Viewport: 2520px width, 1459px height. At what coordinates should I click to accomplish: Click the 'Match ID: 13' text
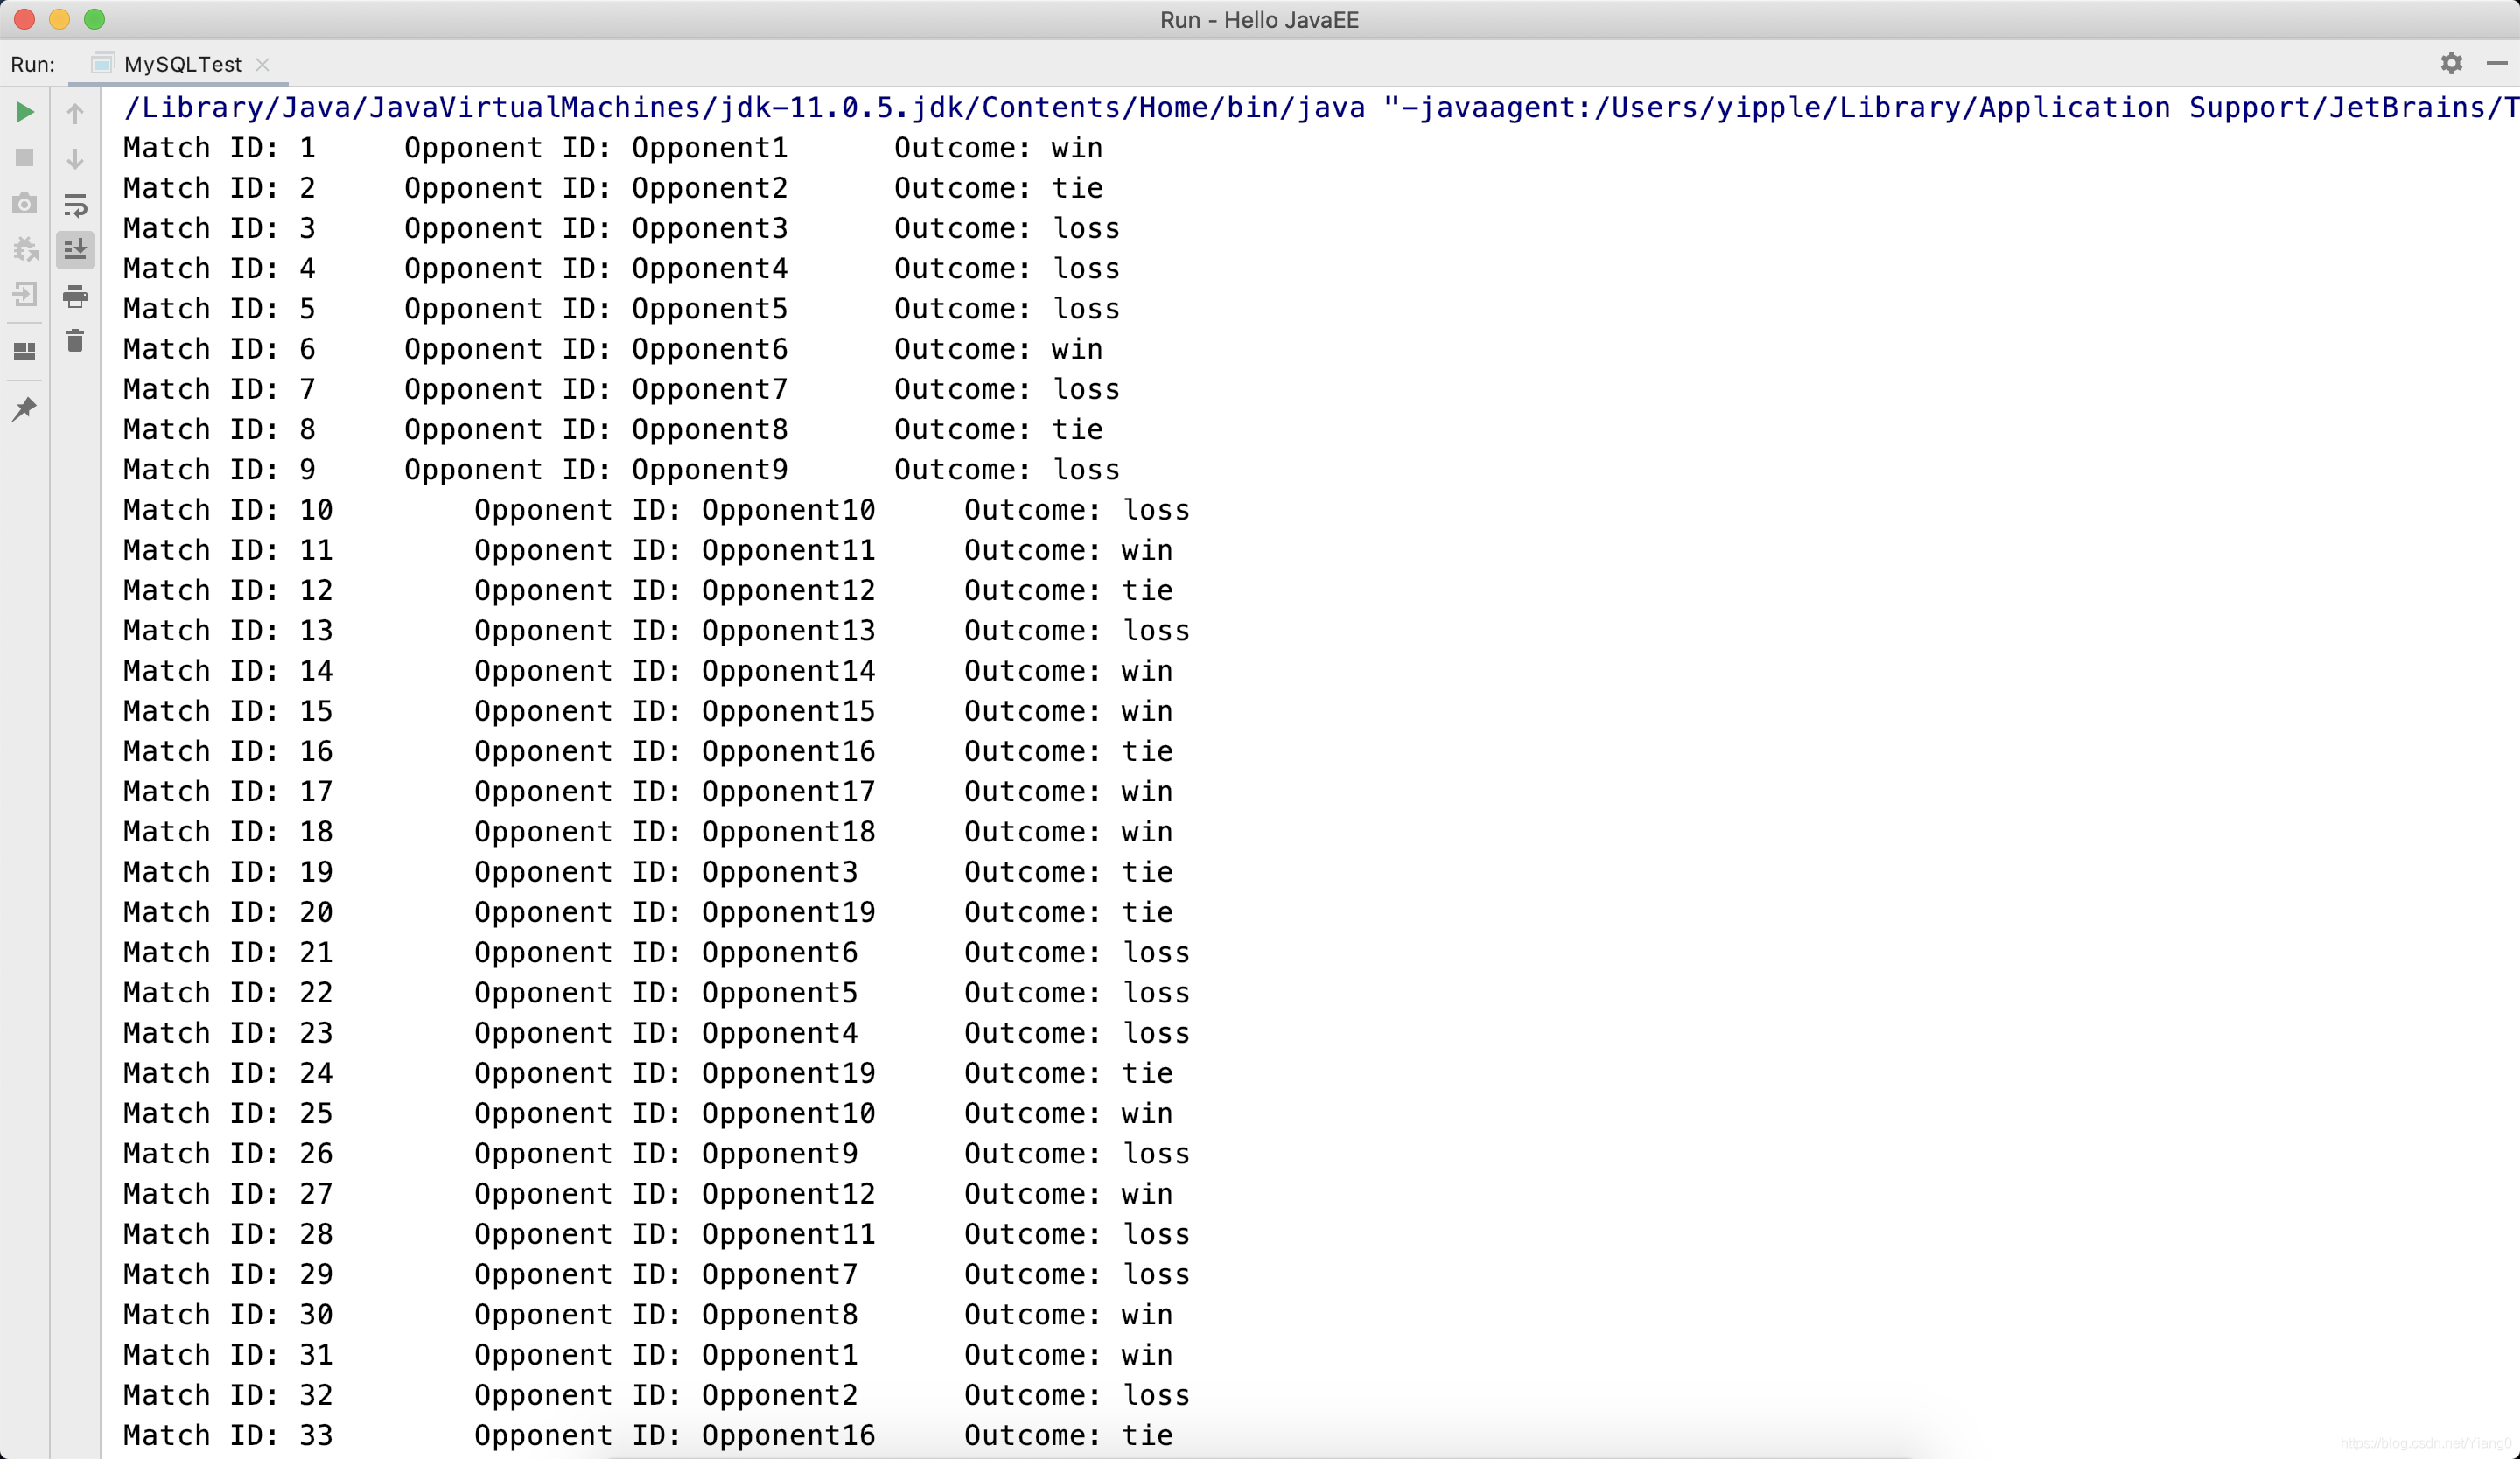pyautogui.click(x=228, y=631)
